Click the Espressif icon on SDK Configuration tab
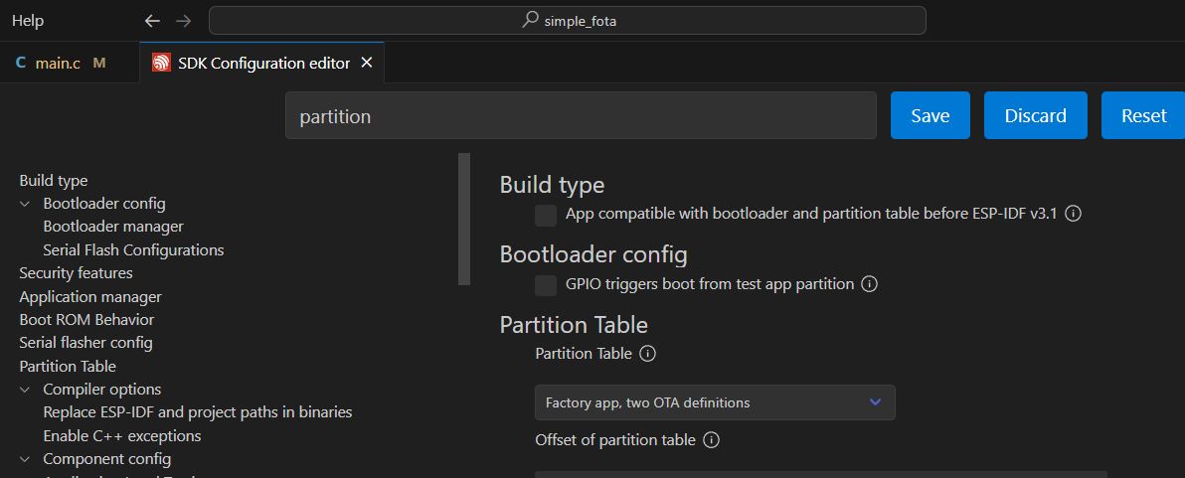 161,63
